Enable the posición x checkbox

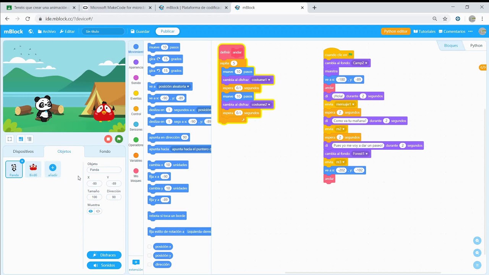click(149, 247)
